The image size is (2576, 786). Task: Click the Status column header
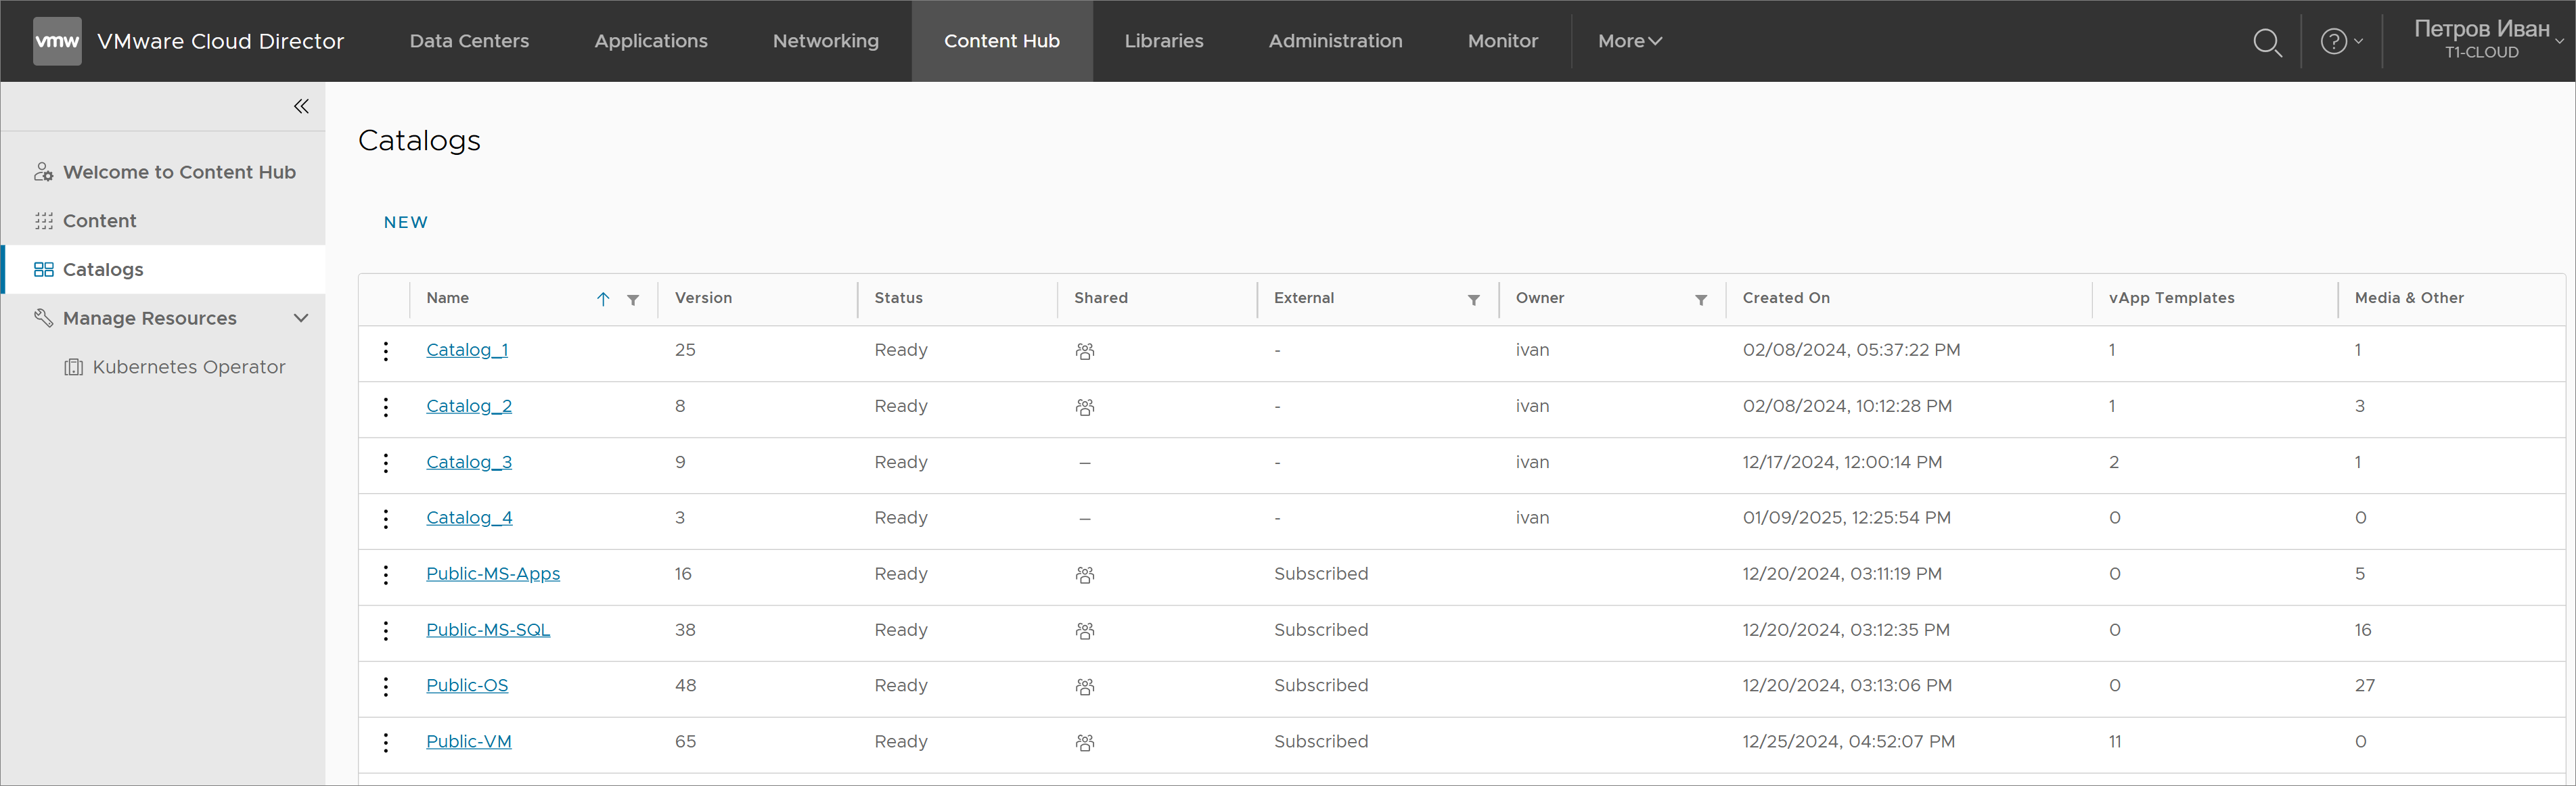click(x=898, y=298)
